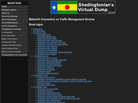Open Regarding vehicle dimensions link
The image size is (138, 103).
coord(49,64)
